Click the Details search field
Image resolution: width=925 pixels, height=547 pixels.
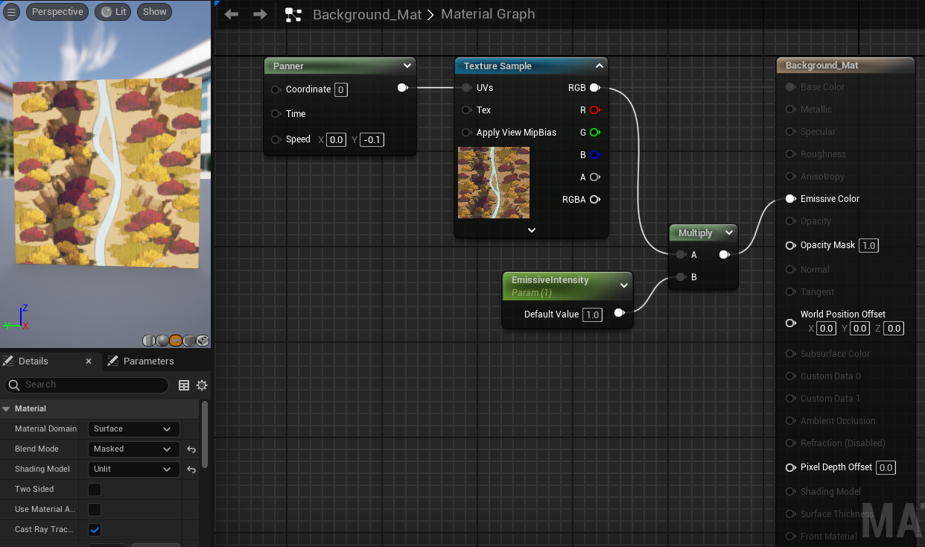87,385
